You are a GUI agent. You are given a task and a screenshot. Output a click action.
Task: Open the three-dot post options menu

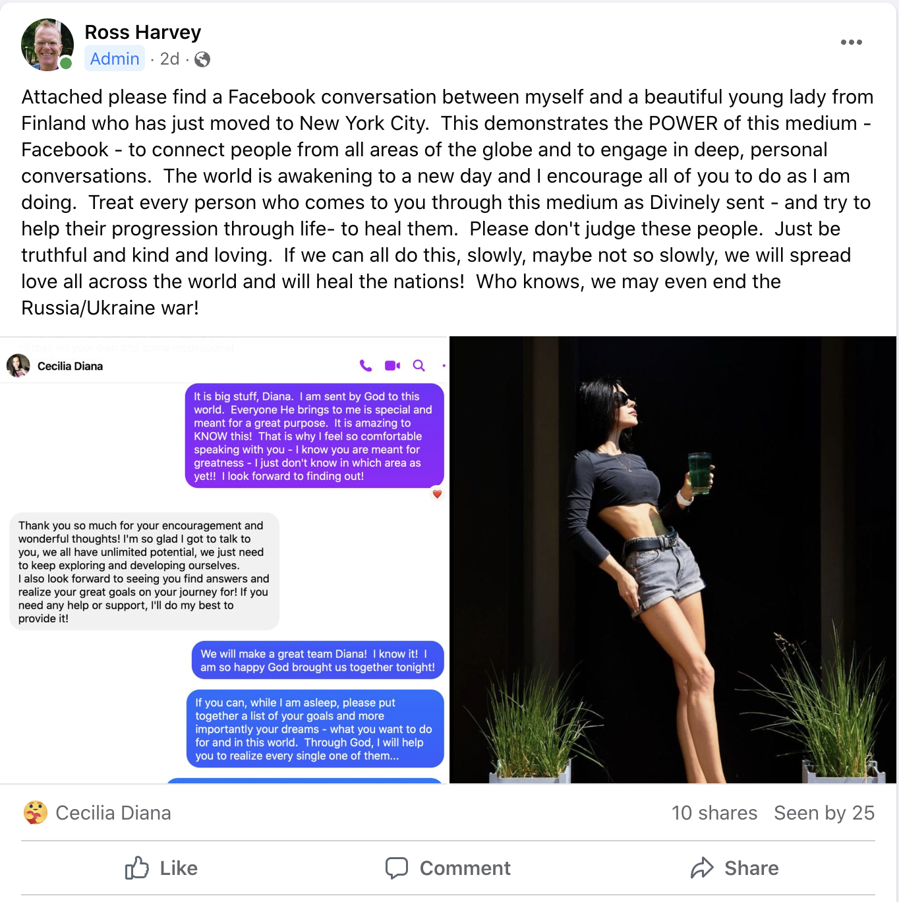(851, 42)
